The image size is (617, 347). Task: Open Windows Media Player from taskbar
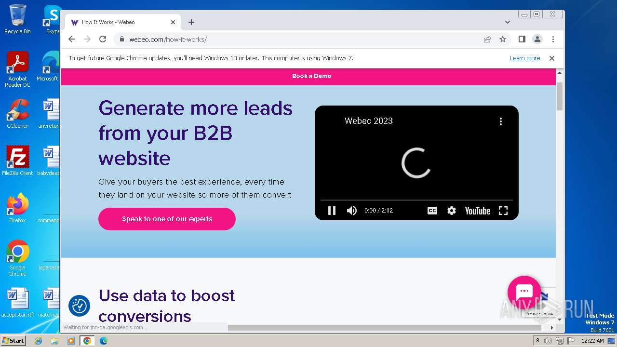click(71, 341)
